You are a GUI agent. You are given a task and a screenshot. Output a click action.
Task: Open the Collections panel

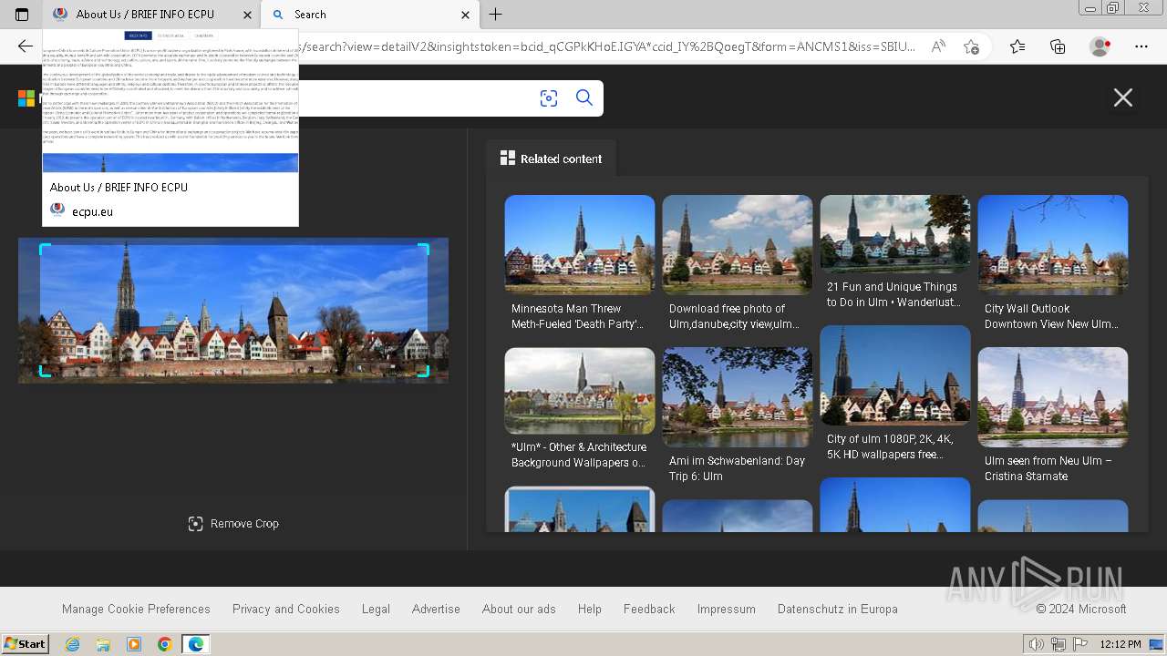click(x=1058, y=46)
